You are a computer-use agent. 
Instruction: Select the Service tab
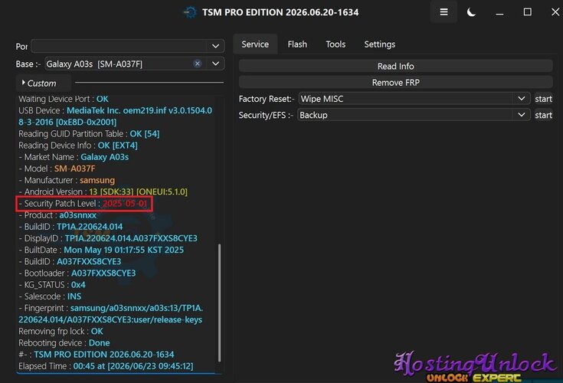pyautogui.click(x=255, y=44)
